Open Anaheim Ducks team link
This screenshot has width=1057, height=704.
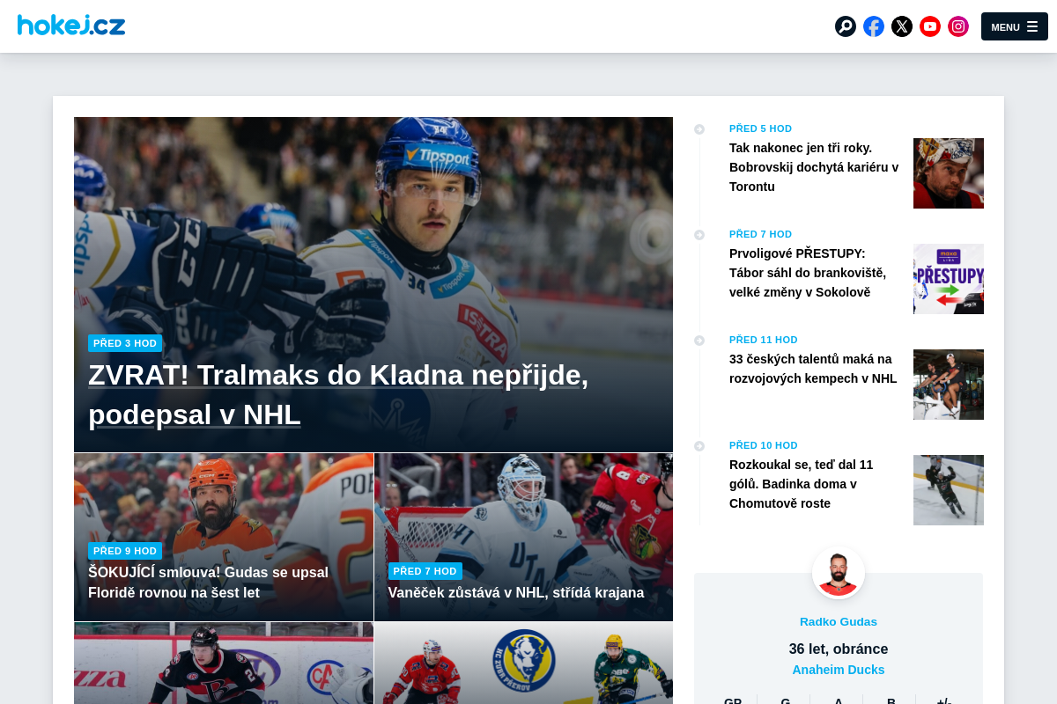[839, 670]
